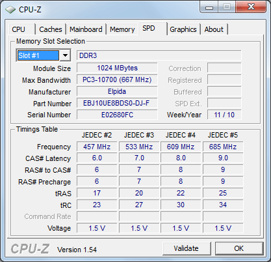Click the CPU-Z app icon in title bar
The width and height of the screenshot is (271, 262).
click(x=10, y=10)
